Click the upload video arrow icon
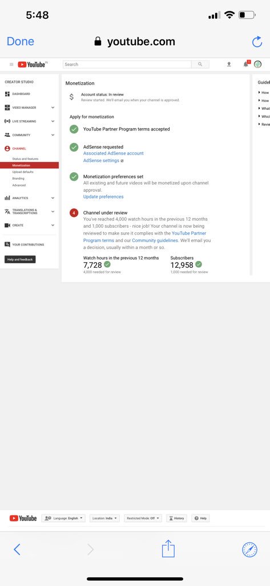The image size is (270, 586). (229, 64)
